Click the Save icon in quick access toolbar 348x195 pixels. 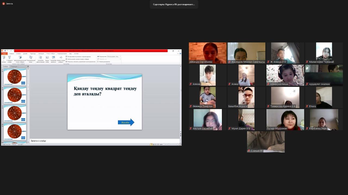pos(5,51)
